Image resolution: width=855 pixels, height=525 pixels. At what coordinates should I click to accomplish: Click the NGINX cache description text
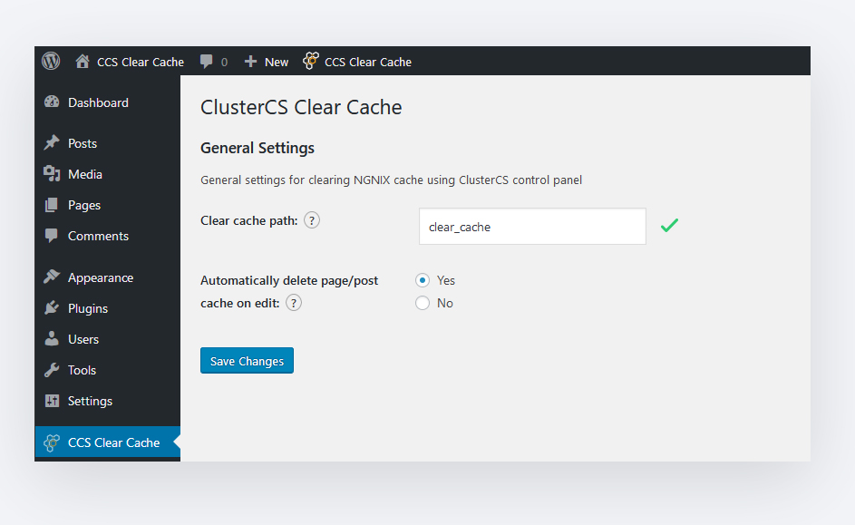pos(391,180)
